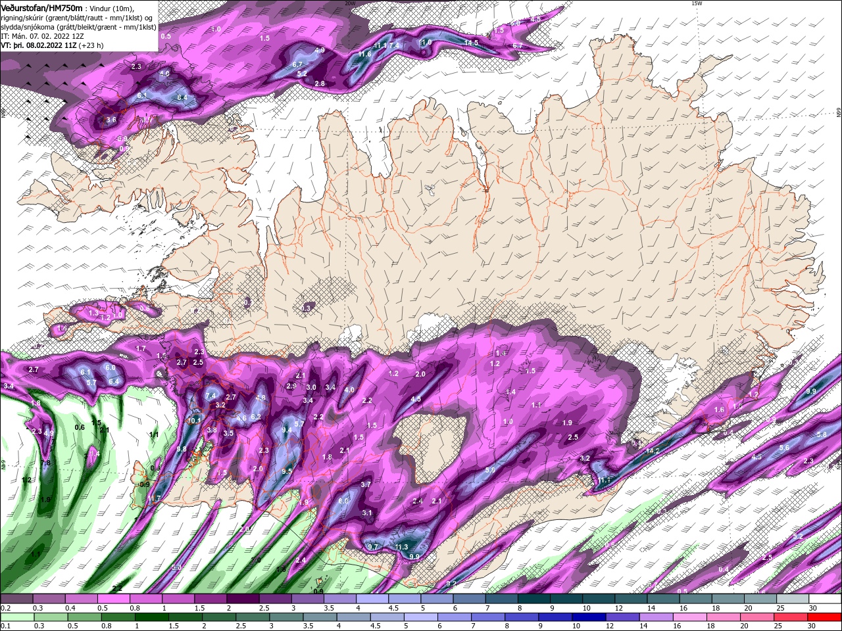Click the 11.7 precipitation value on the map
Viewport: 842px width, 631px height.
(x=155, y=499)
